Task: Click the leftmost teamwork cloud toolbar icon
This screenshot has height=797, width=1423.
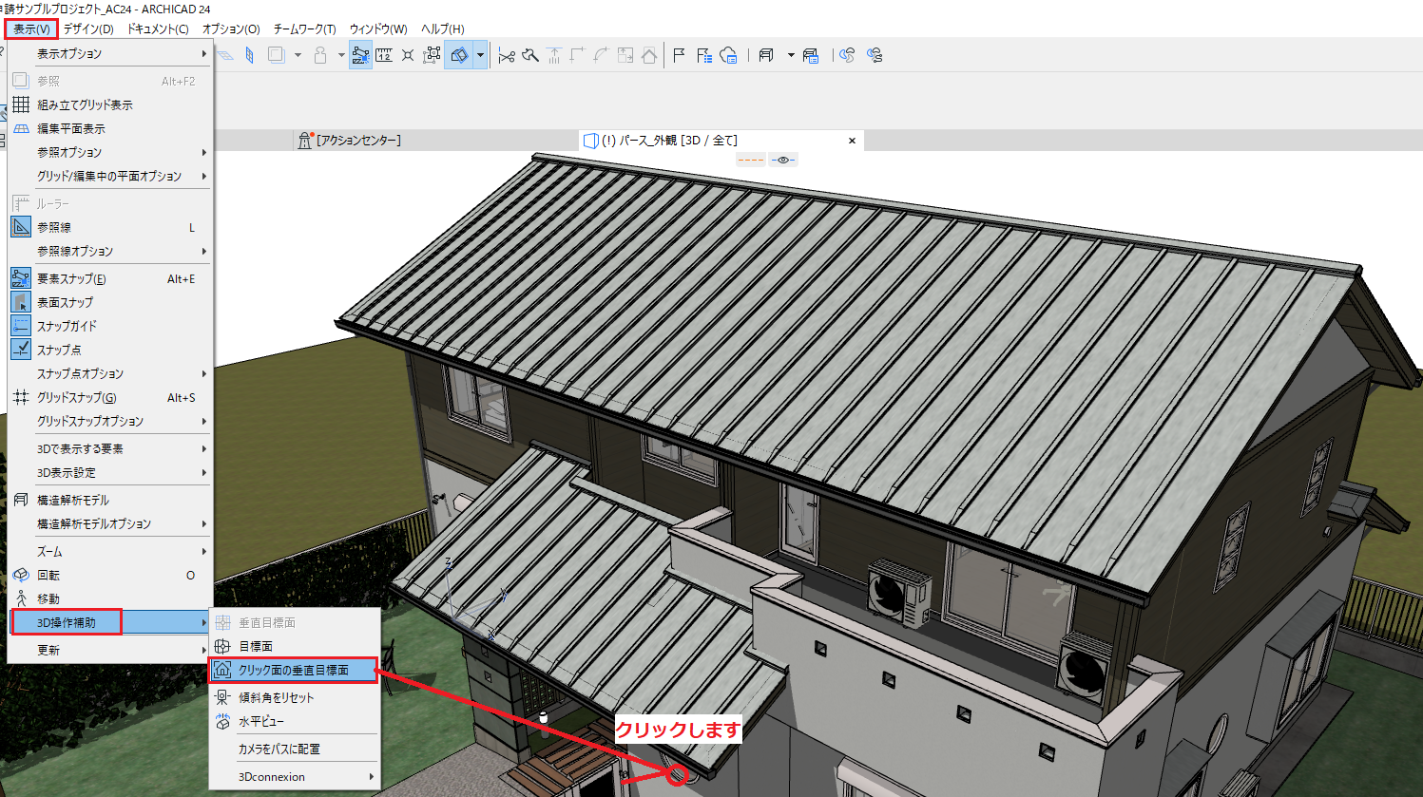Action: pos(847,55)
